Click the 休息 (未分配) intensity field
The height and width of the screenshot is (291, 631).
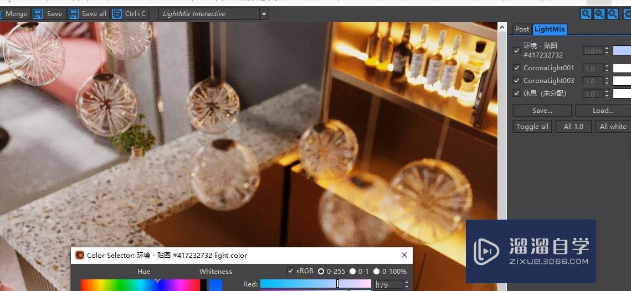coord(593,93)
